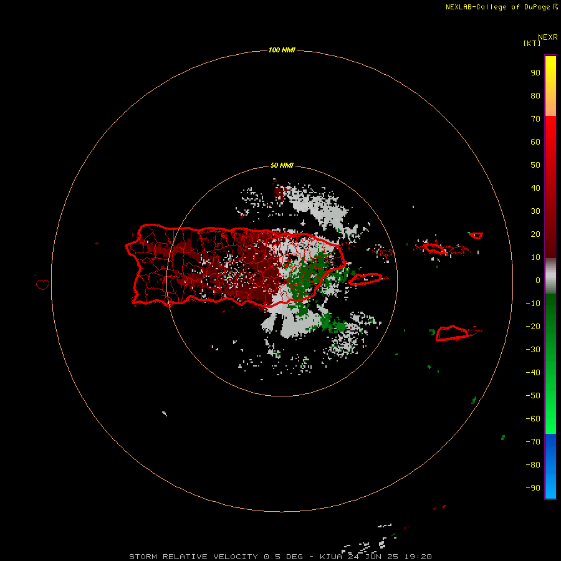
Task: Click the small Mona island outline far west
Action: coord(42,284)
